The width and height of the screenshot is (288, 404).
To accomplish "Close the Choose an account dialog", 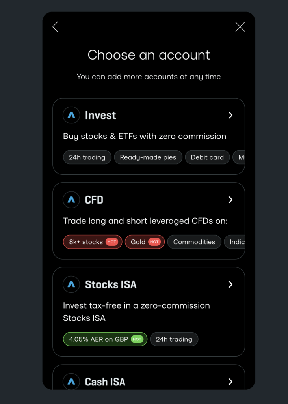I will click(240, 27).
